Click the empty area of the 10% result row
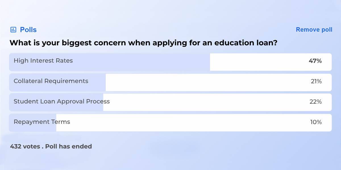Screen dimensions: 341x170 (185, 122)
